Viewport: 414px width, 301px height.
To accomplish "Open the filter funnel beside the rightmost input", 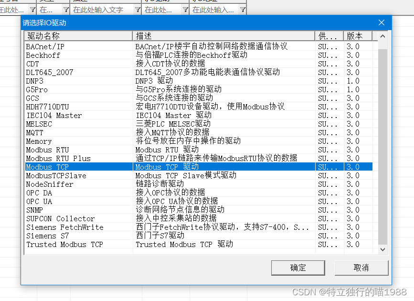I will (244, 9).
